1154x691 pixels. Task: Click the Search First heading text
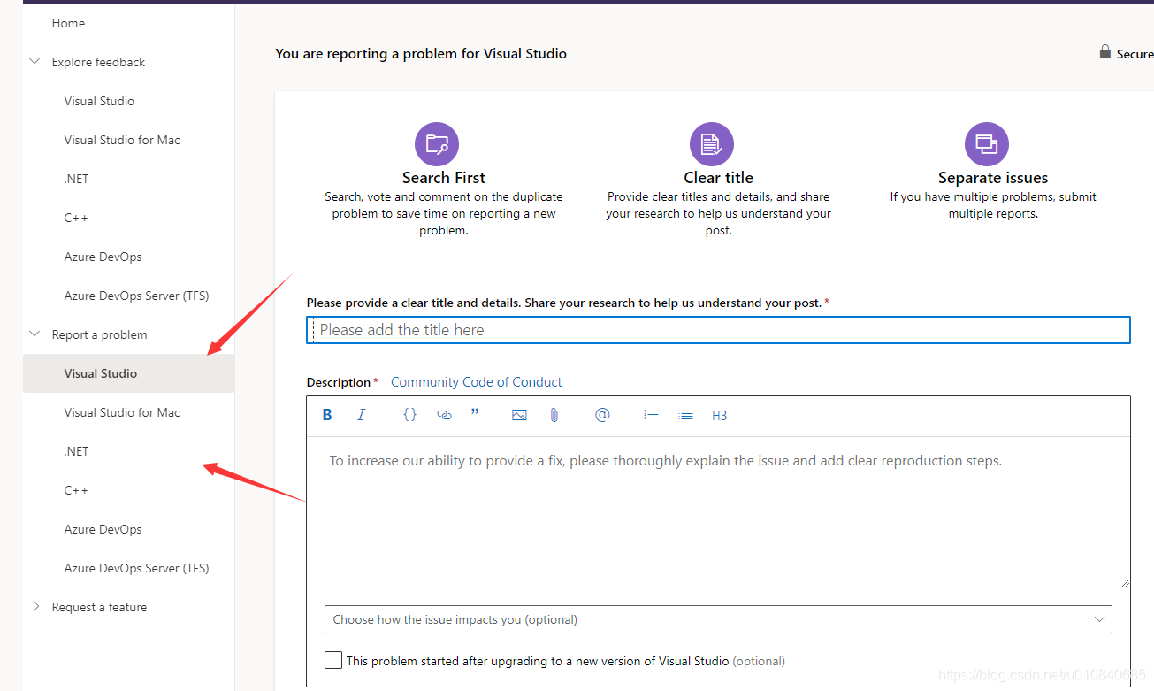(x=444, y=178)
